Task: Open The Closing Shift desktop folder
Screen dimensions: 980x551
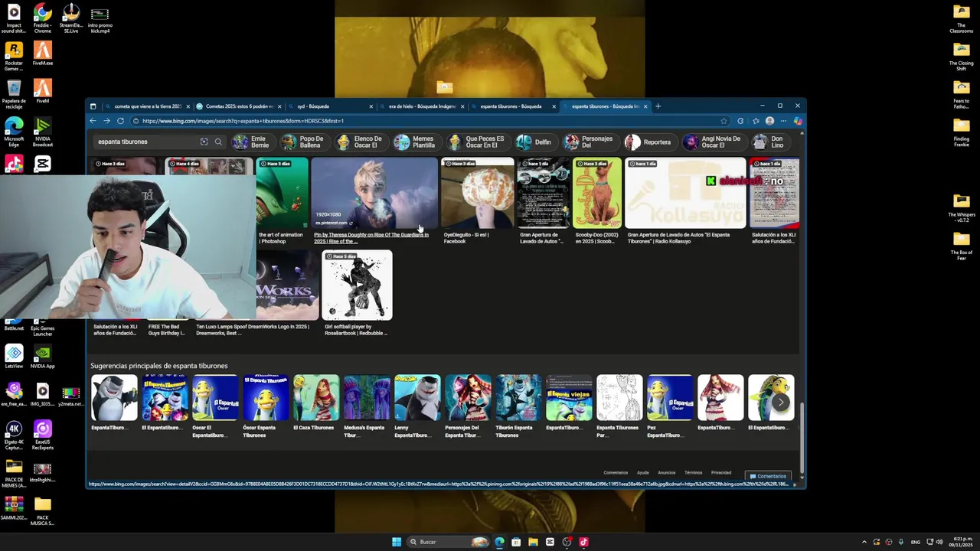Action: pyautogui.click(x=962, y=57)
